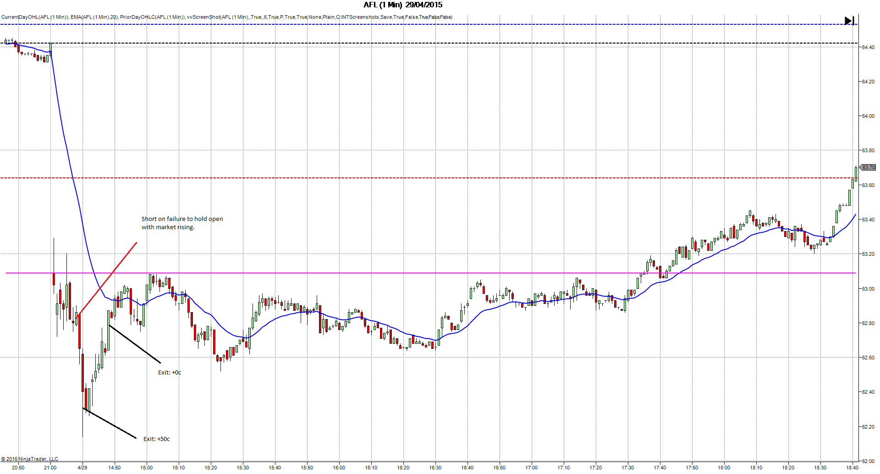Click the CurrentDayOHL indicator label text

tap(35, 17)
